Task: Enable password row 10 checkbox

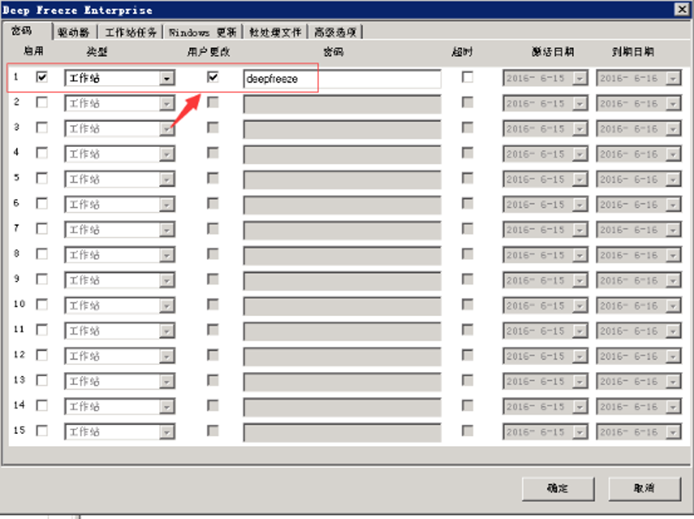Action: [x=42, y=304]
